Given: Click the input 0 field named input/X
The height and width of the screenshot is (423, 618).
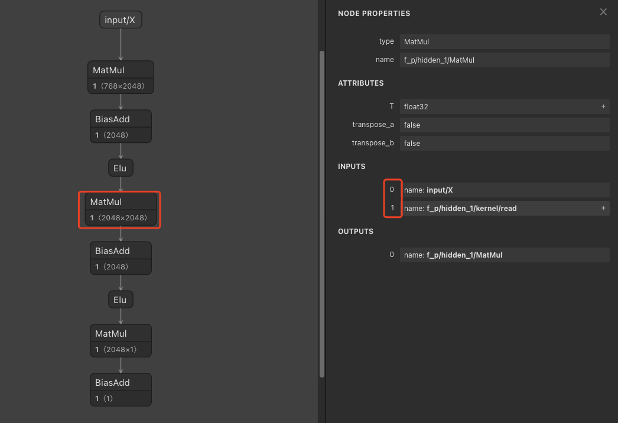Looking at the screenshot, I should [505, 190].
